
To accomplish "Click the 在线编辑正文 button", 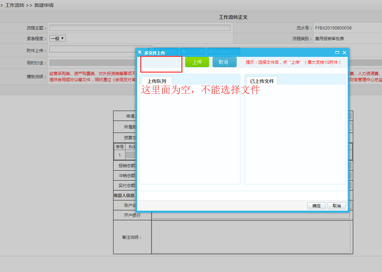I will click(224, 51).
